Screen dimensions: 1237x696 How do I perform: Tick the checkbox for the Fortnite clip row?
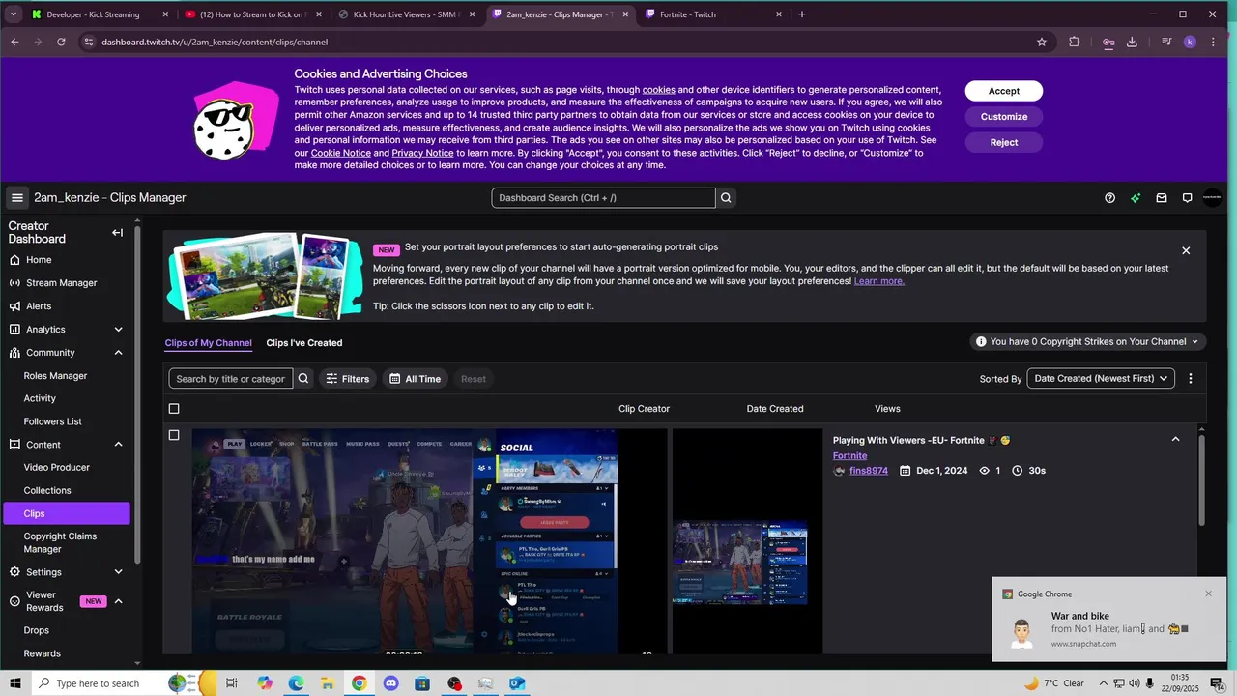coord(174,435)
